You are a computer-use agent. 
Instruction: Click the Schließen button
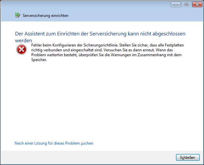pos(188,157)
